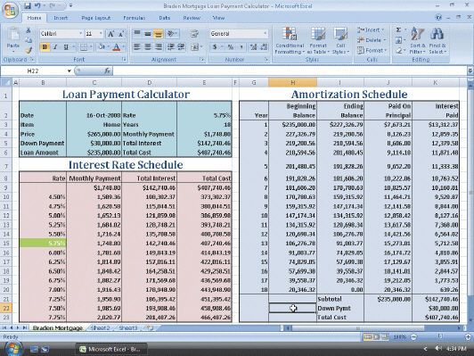Click the Decrease Indent icon
The image size is (474, 356).
(x=171, y=47)
